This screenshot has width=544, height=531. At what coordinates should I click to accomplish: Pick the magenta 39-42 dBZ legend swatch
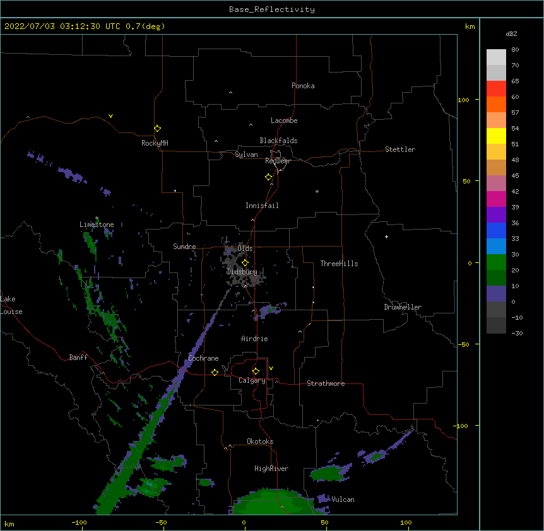496,199
